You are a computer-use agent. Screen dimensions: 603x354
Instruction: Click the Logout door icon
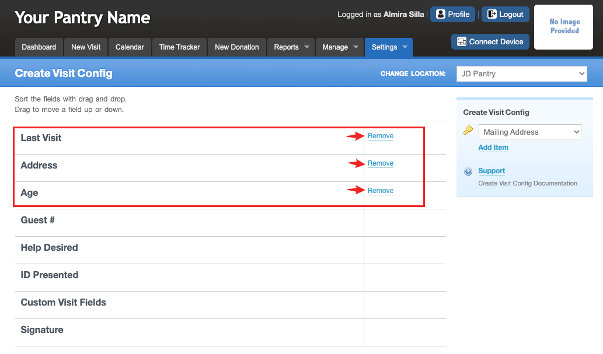click(x=492, y=14)
